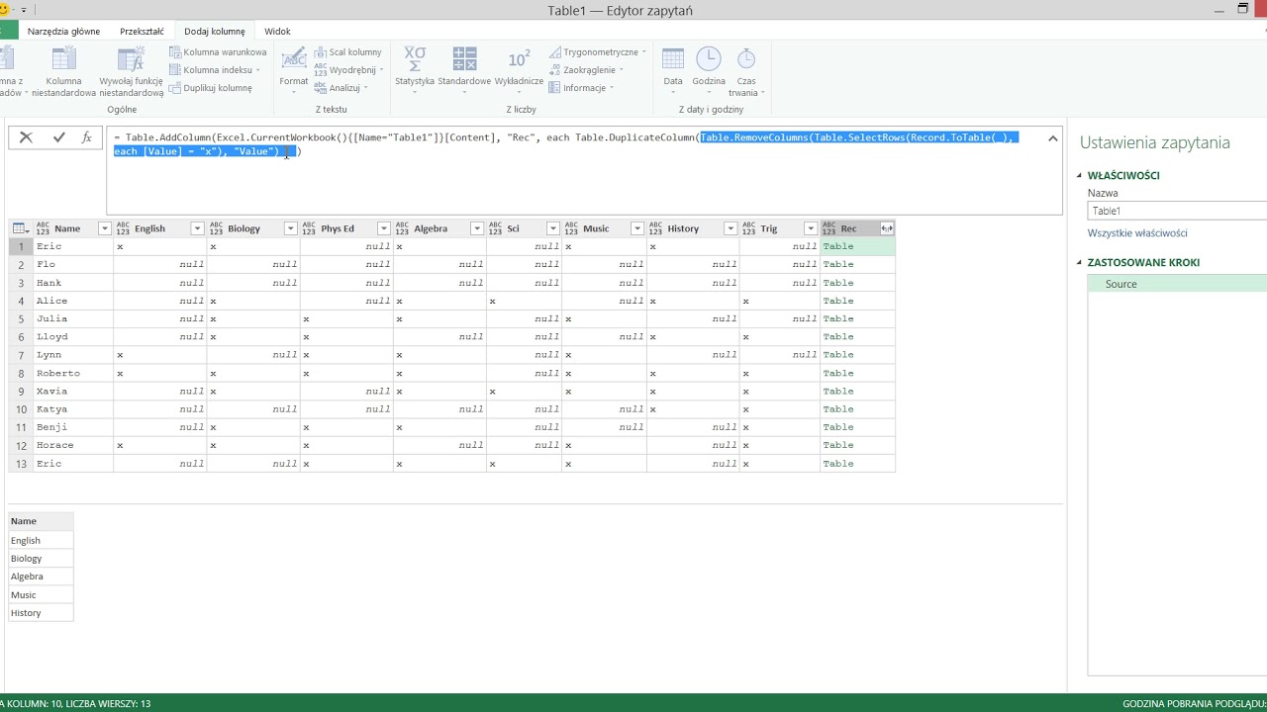Click the expand icon on the Rec column

887,228
